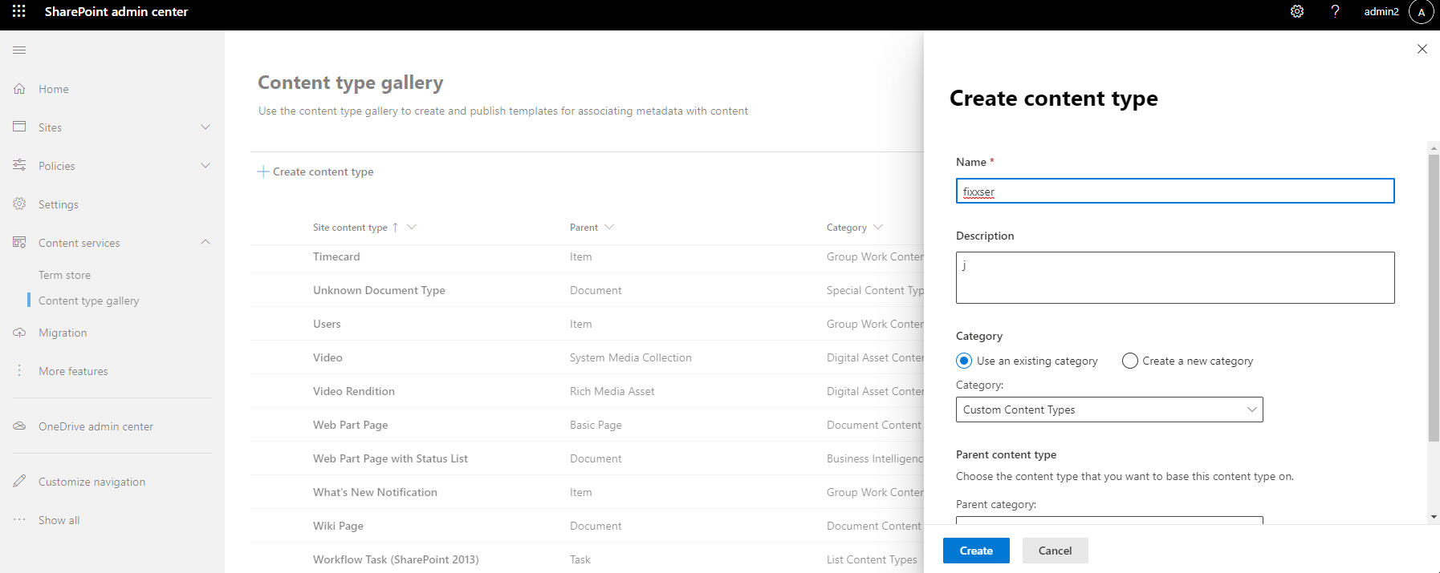Viewport: 1440px width, 573px height.
Task: Open Workflow Task (SharePoint 2013) row
Action: coord(396,559)
